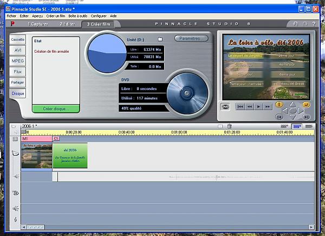Click the video toolbox icon above timeline
This screenshot has width=325, height=236.
[x=14, y=126]
